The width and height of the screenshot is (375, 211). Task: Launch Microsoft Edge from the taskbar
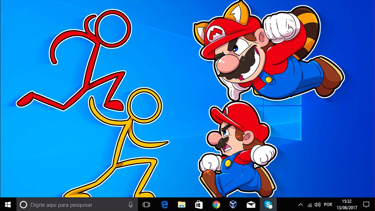click(x=165, y=205)
